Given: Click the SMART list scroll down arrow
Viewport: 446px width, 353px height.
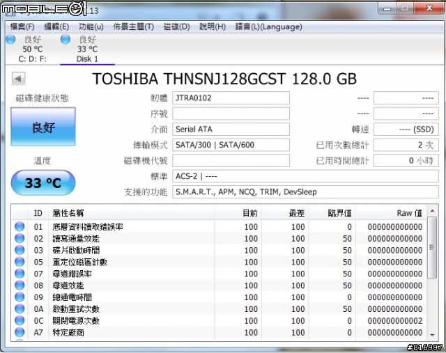Looking at the screenshot, I should pos(432,335).
